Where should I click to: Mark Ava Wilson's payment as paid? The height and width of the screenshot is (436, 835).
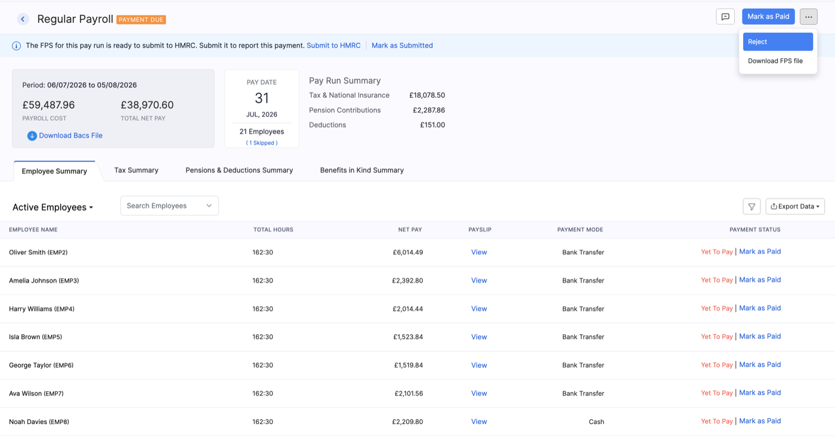760,393
